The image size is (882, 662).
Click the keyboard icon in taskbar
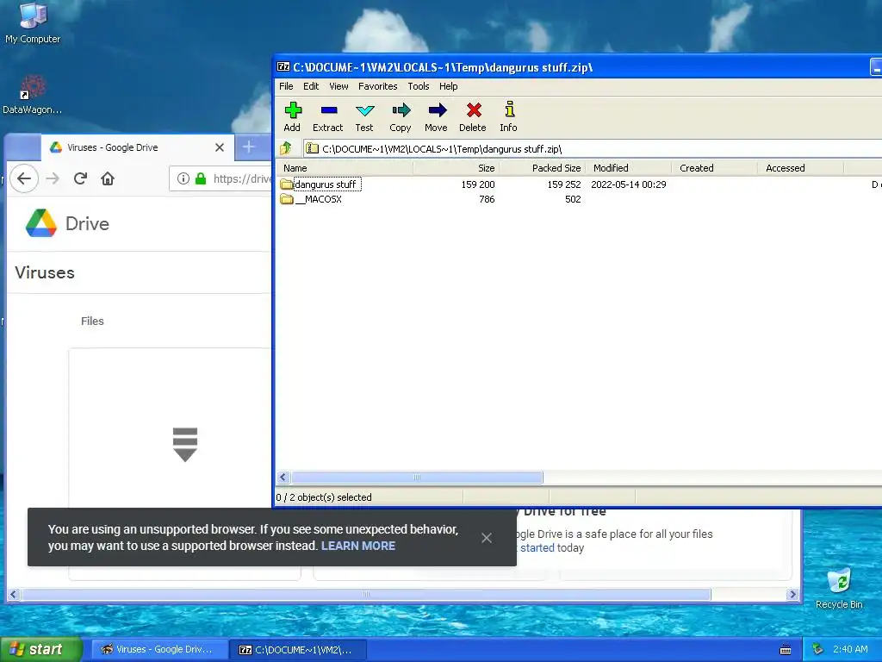click(x=786, y=650)
